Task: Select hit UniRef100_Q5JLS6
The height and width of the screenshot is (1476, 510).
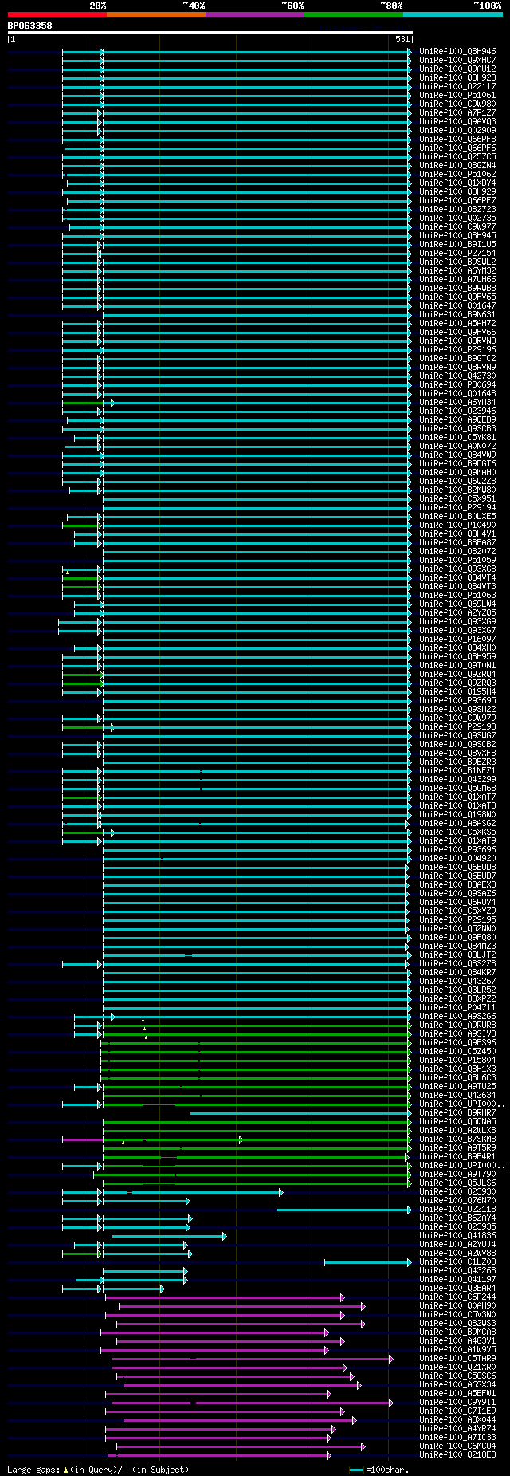Action: pos(457,1183)
